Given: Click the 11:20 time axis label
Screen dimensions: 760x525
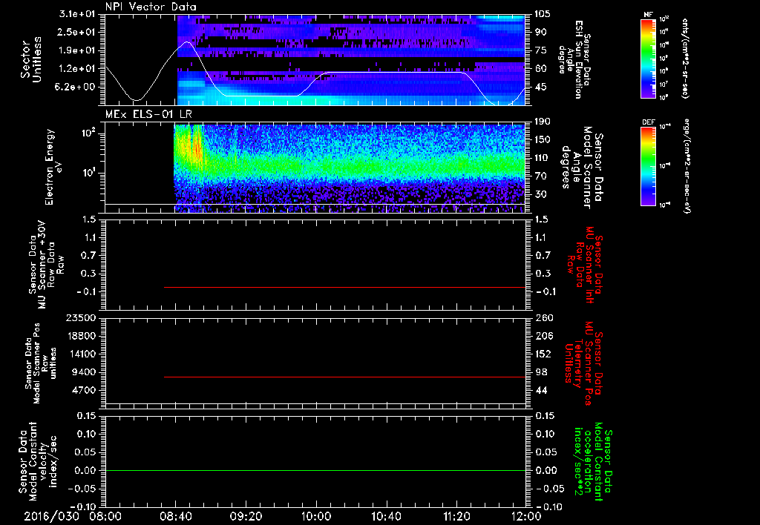Looking at the screenshot, I should coord(456,516).
